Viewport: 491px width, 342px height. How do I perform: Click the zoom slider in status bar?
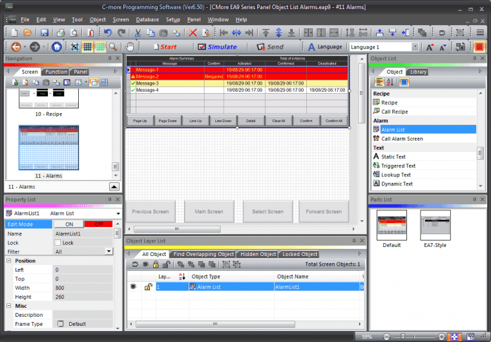404,337
